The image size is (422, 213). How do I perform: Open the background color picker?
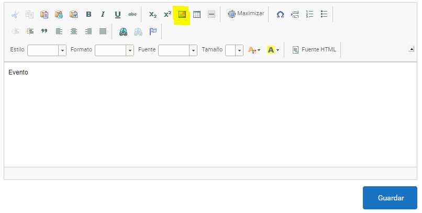(x=273, y=50)
